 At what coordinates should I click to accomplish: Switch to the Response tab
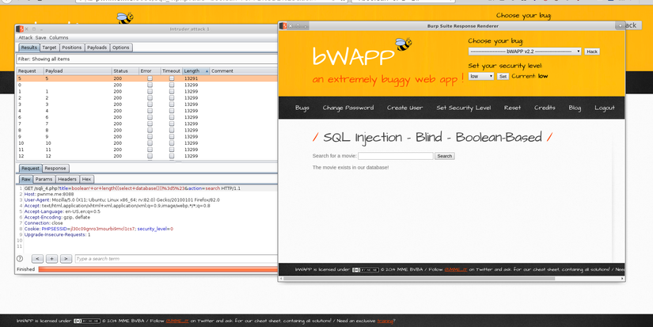55,169
